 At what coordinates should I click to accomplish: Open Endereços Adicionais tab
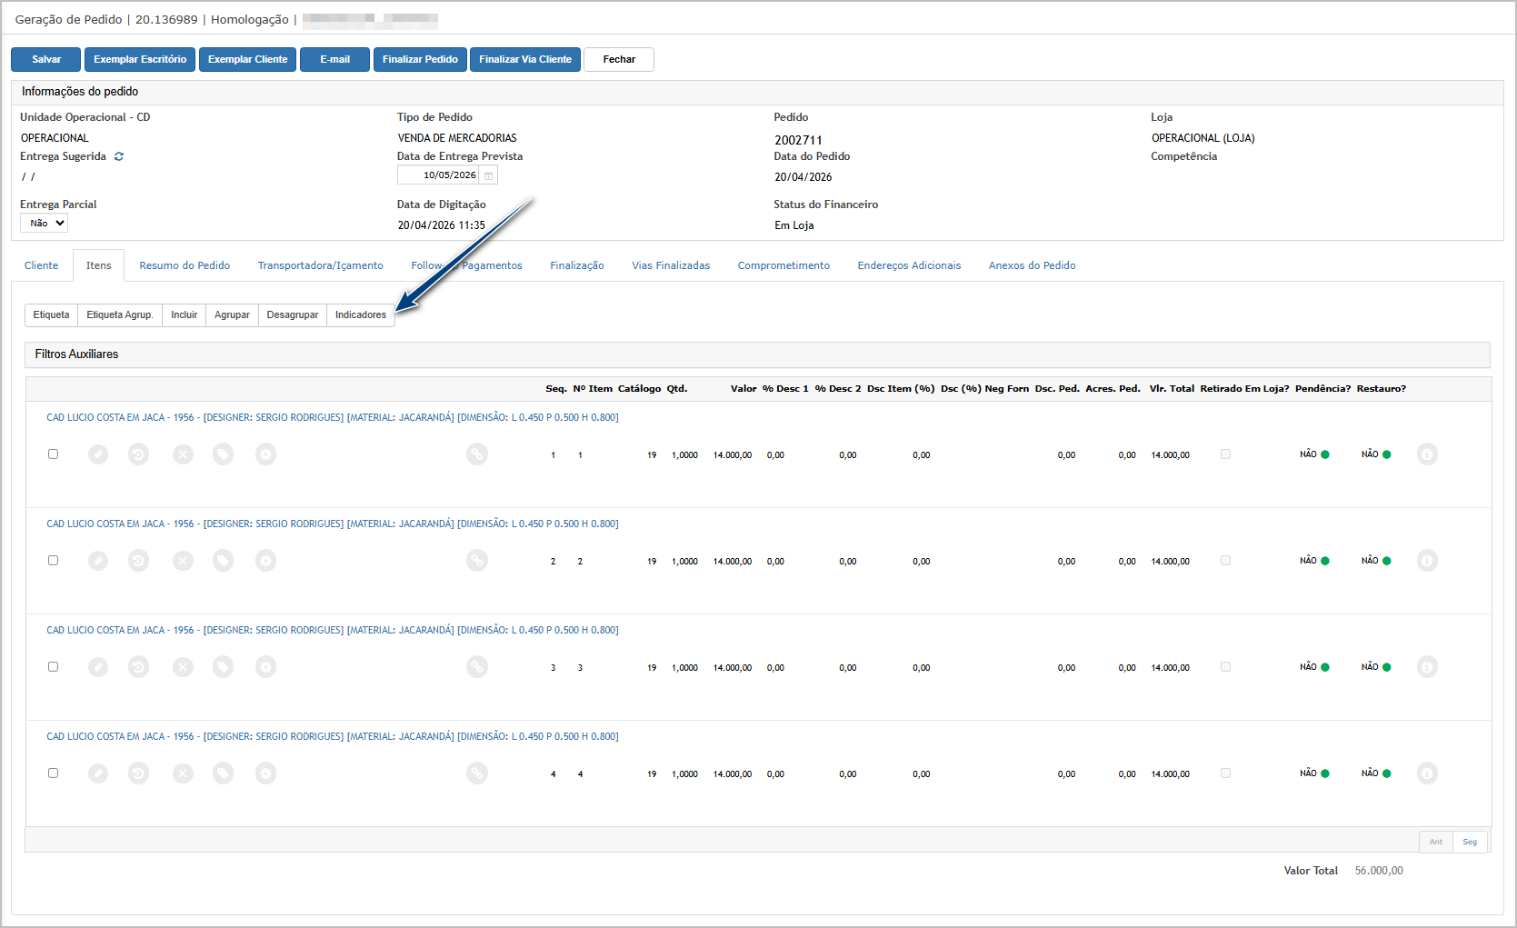pyautogui.click(x=909, y=265)
